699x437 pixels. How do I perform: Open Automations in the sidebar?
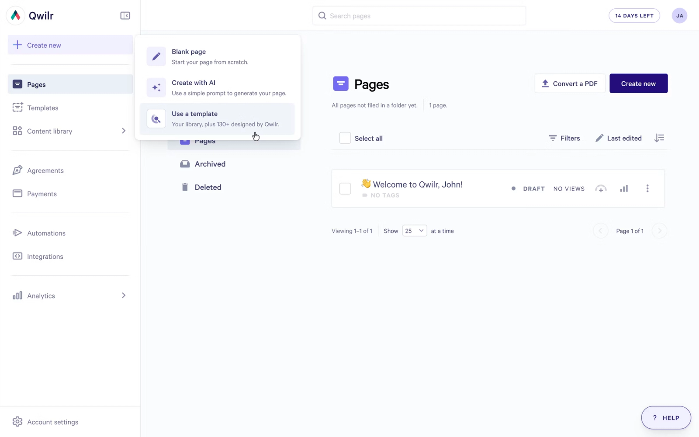(70, 233)
